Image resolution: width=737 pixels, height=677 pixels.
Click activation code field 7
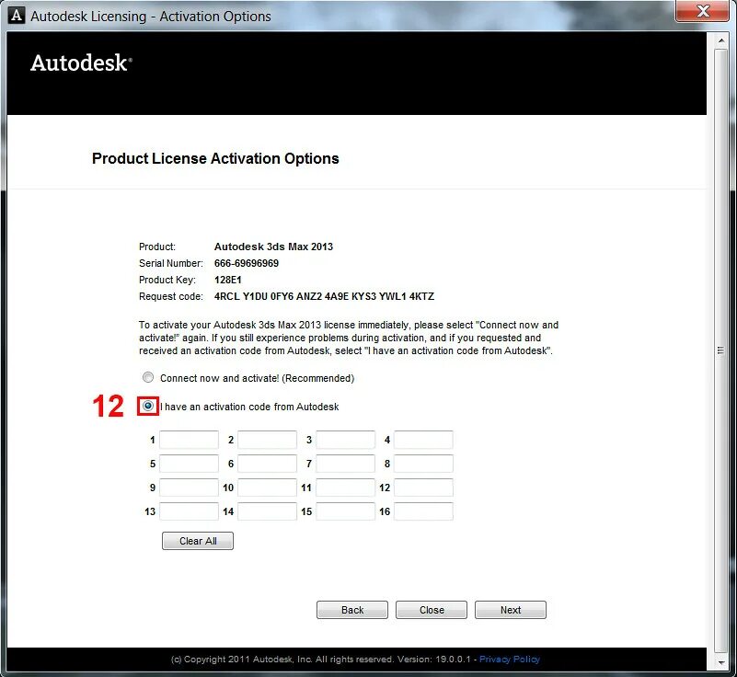click(x=345, y=464)
